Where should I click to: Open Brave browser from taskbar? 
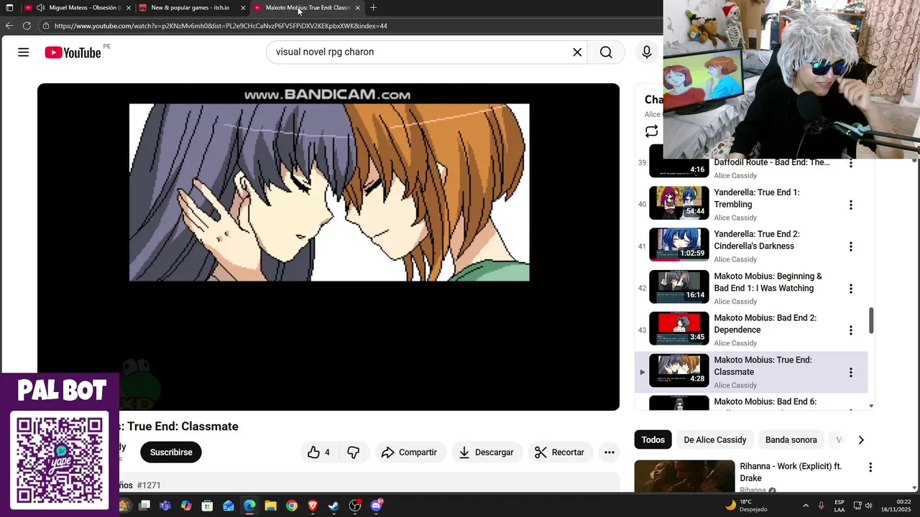313,506
